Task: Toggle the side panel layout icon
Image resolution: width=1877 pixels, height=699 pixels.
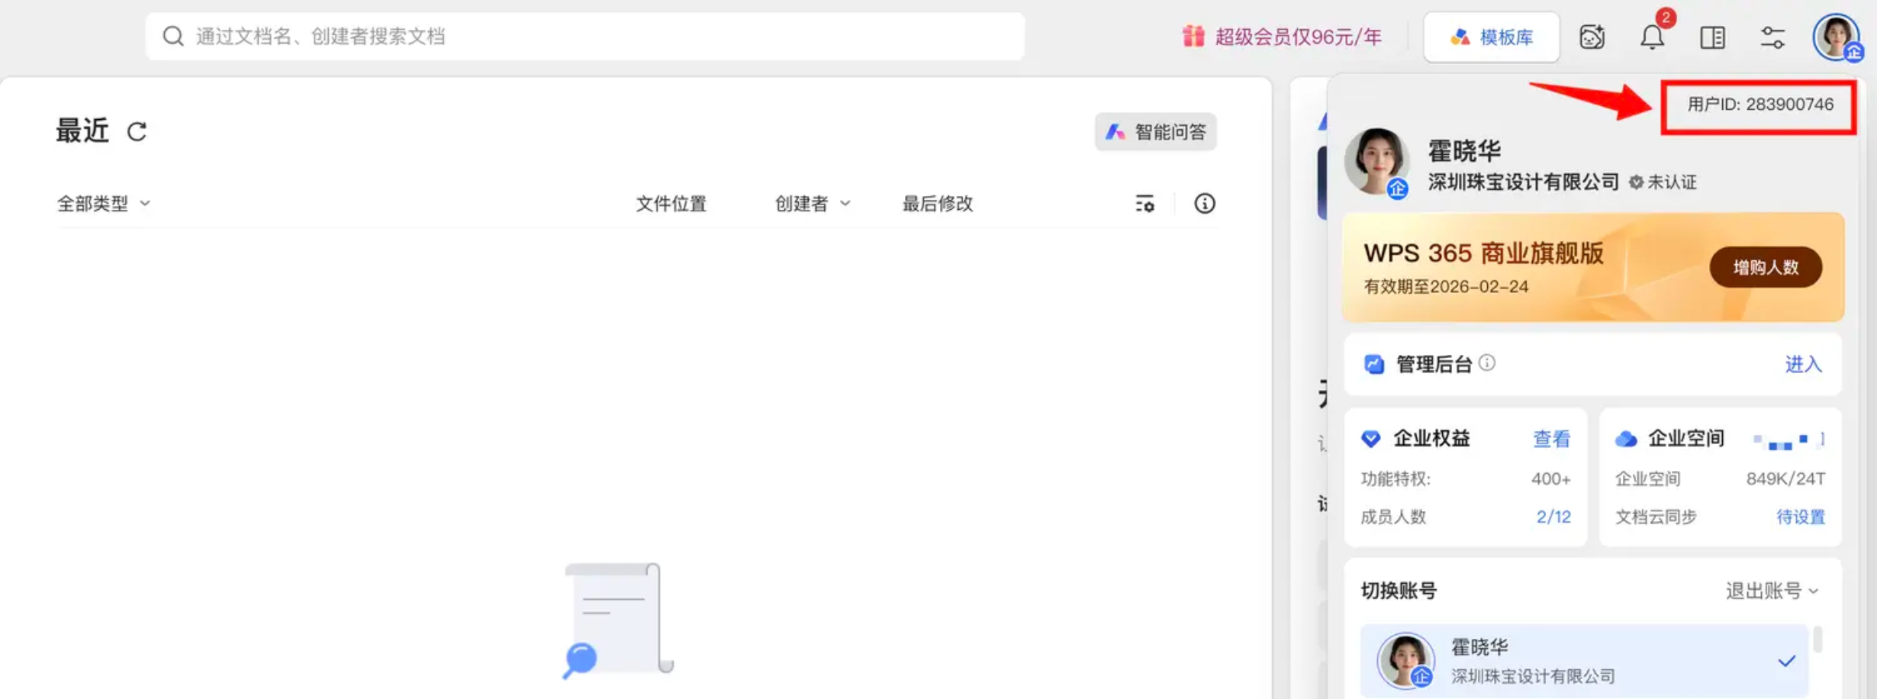Action: tap(1712, 37)
